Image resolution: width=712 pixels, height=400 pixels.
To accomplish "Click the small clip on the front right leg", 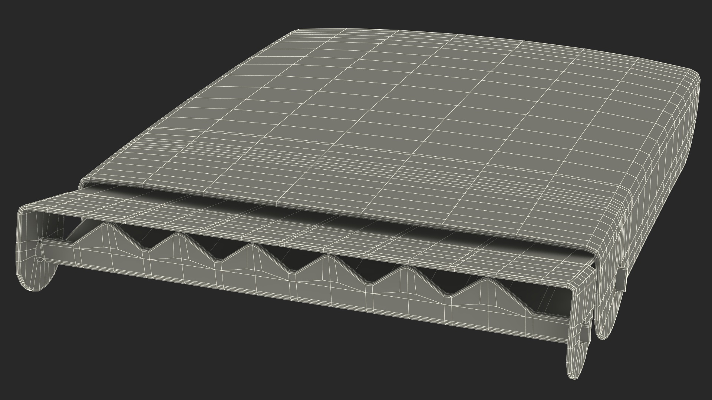I will pos(585,334).
